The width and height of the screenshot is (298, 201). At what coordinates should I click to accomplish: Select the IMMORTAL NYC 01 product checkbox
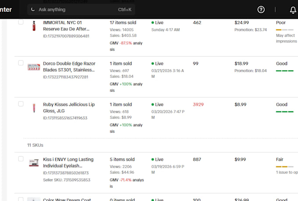pyautogui.click(x=21, y=22)
